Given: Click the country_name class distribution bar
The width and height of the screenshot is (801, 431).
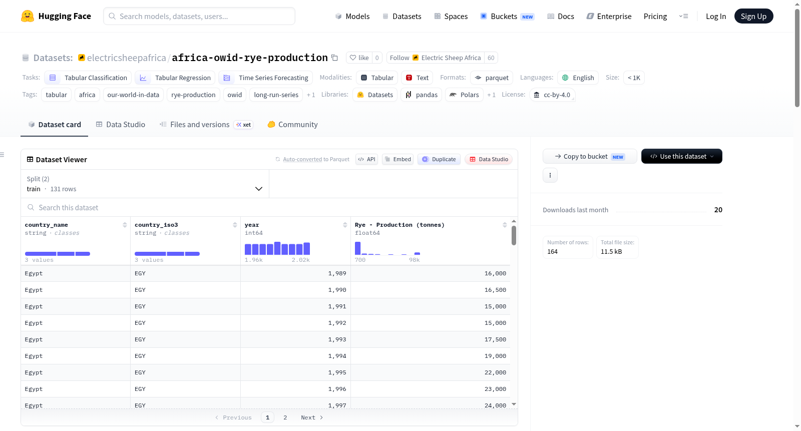Looking at the screenshot, I should click(x=58, y=254).
